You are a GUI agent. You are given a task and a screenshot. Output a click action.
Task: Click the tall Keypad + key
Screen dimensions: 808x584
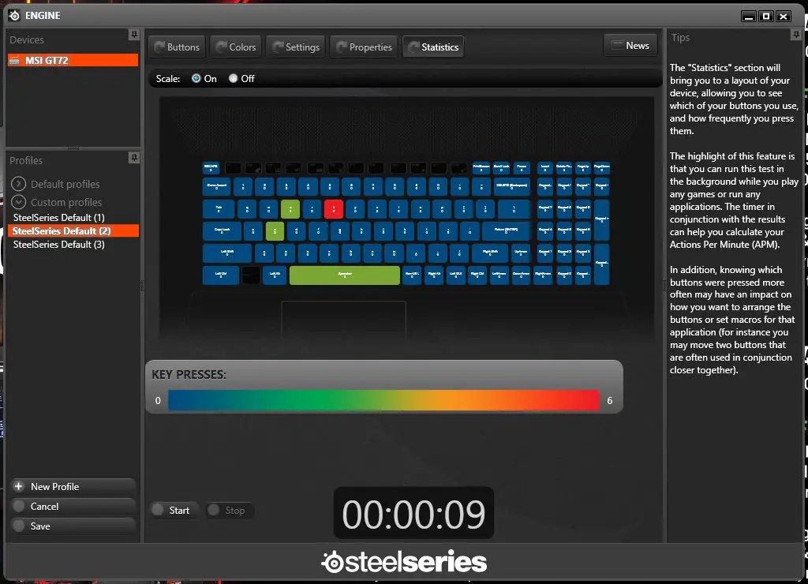601,220
